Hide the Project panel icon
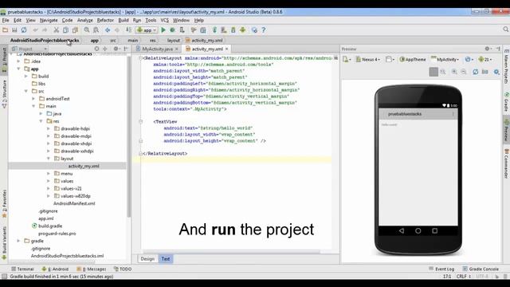 coord(126,49)
